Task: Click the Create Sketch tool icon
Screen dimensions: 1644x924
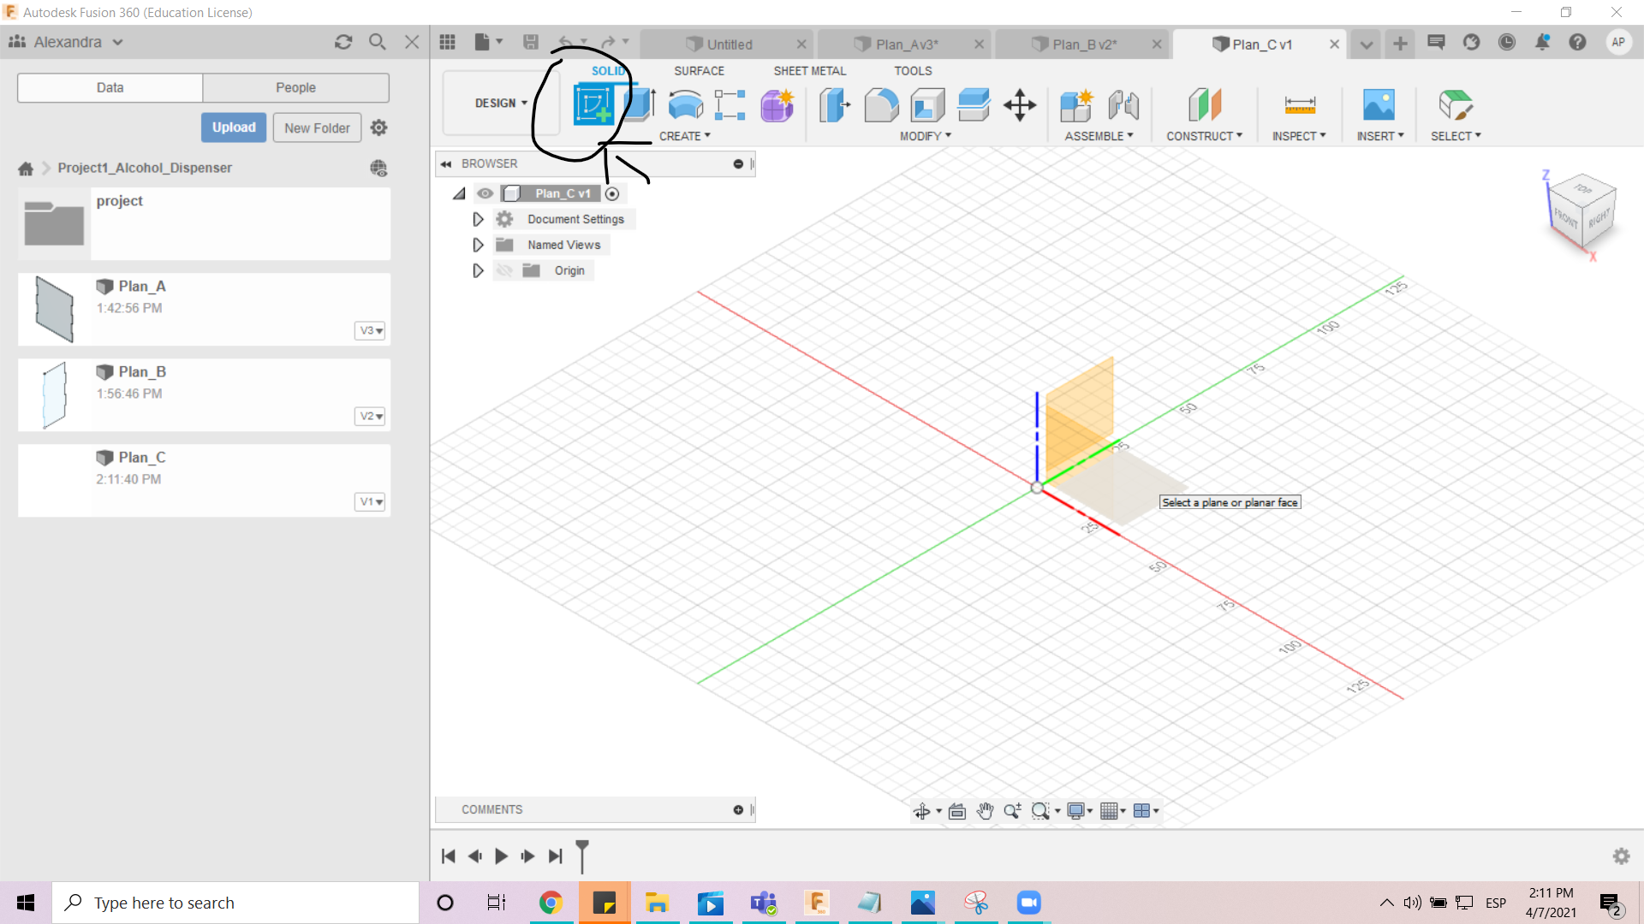Action: coord(593,105)
